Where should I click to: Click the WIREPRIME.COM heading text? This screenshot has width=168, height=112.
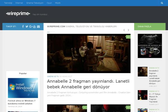pyautogui.click(x=56, y=27)
